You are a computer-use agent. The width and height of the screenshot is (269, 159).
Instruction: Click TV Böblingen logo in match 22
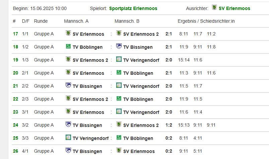point(119,99)
